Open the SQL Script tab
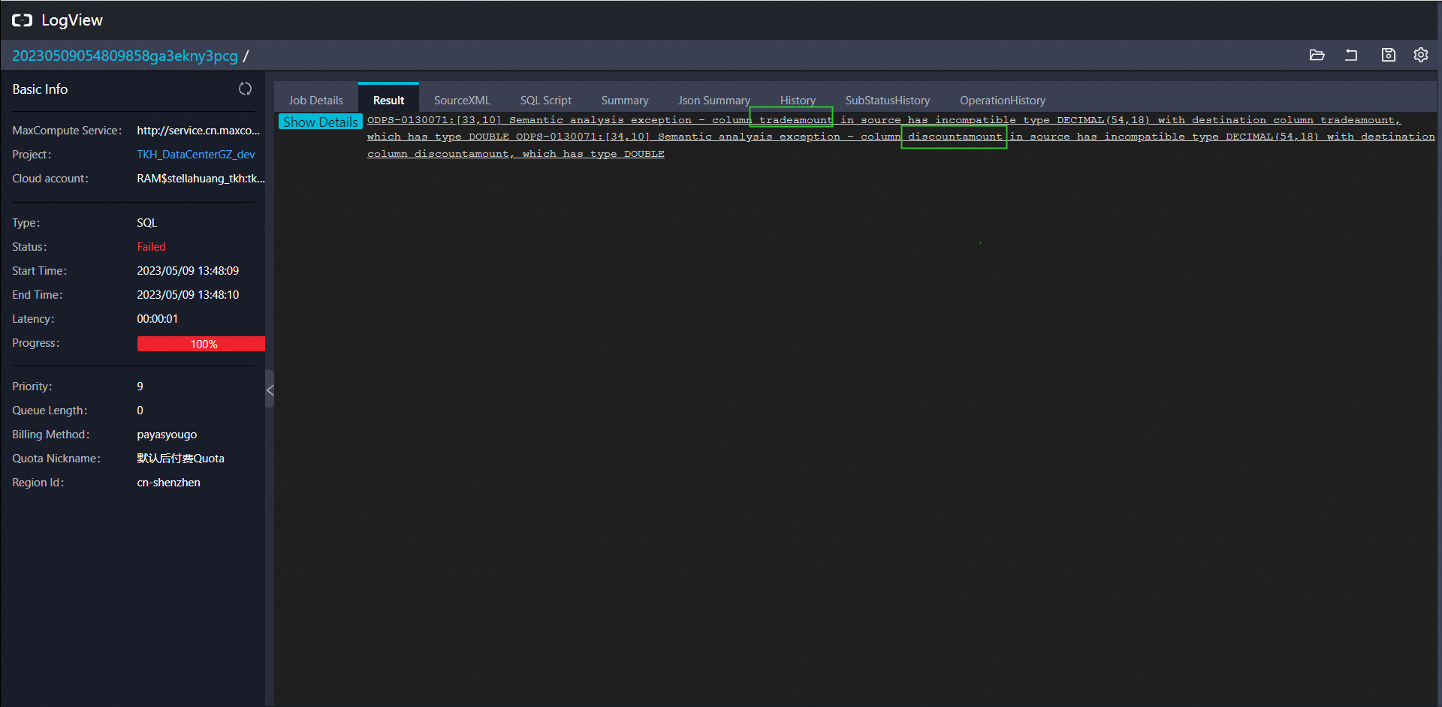The height and width of the screenshot is (707, 1442). tap(545, 100)
